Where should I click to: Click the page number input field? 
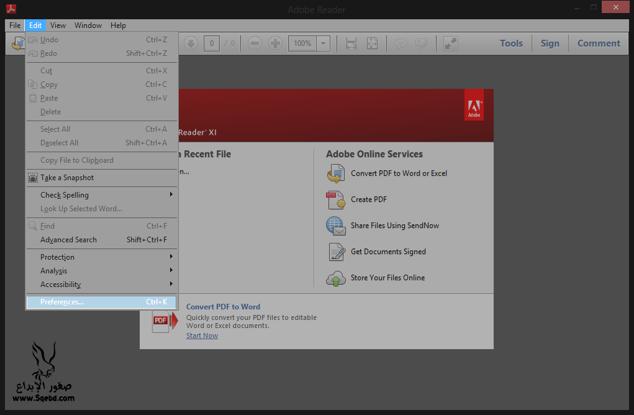point(212,43)
